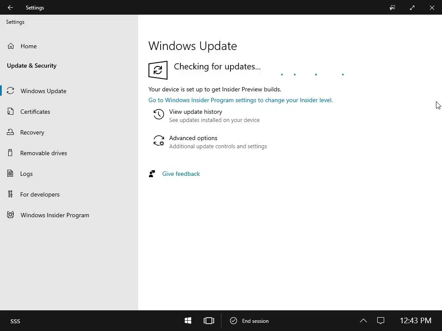Image resolution: width=442 pixels, height=331 pixels.
Task: View update history
Action: click(196, 112)
